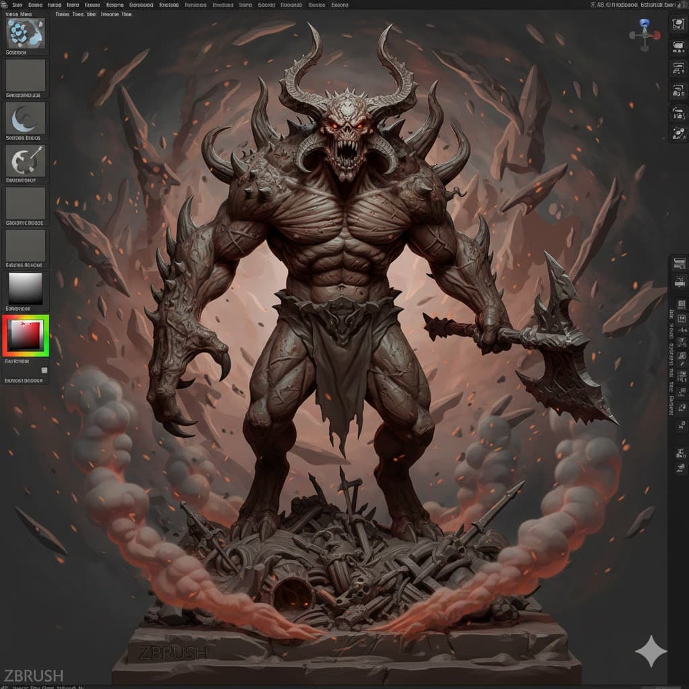
Task: Select the blue-dotted brush thumbnail in left panel
Action: [26, 33]
